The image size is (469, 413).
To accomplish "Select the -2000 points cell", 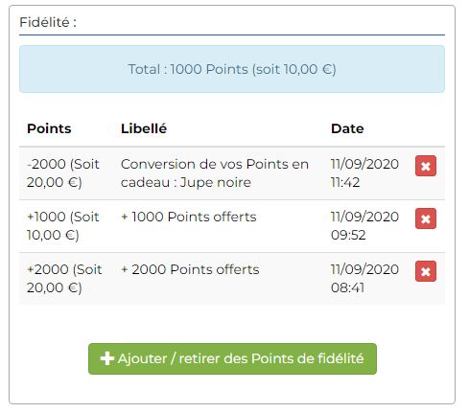I will click(x=63, y=173).
